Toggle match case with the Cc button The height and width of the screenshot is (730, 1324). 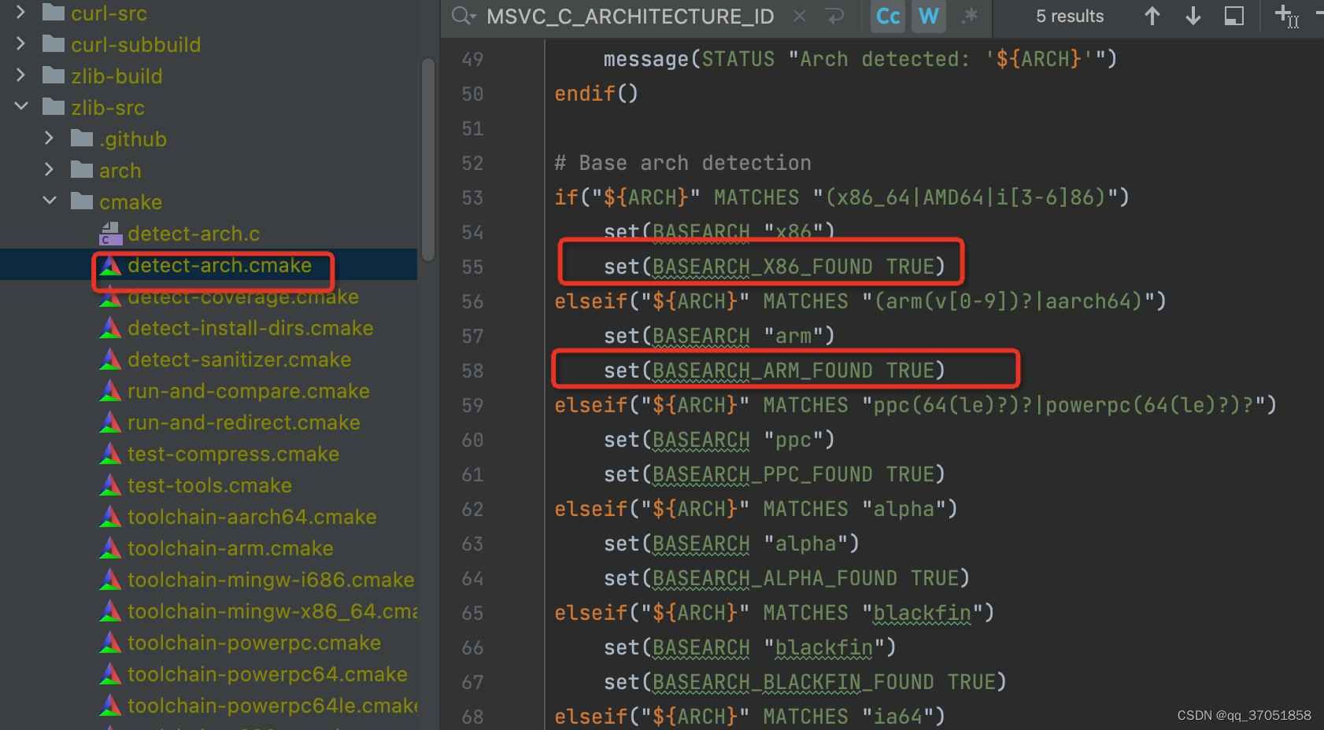point(887,16)
